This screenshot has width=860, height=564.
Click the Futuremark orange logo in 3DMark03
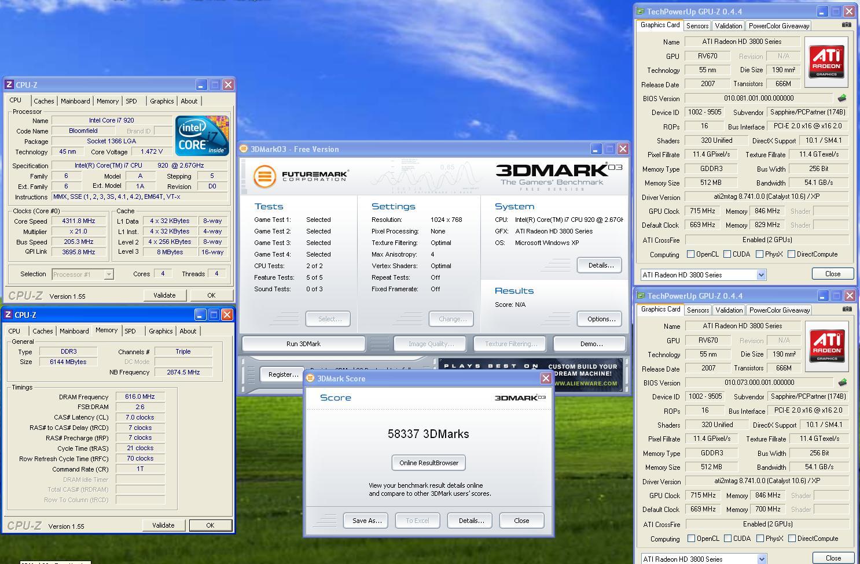264,176
